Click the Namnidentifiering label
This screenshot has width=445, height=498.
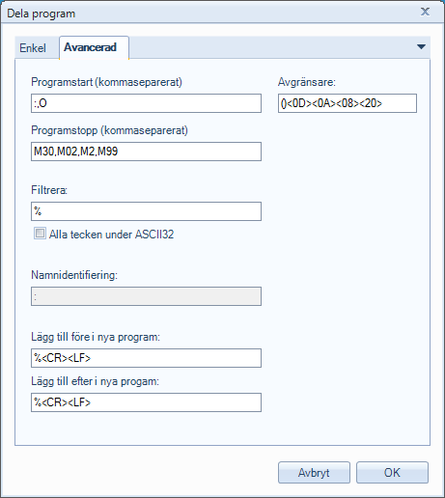click(74, 275)
